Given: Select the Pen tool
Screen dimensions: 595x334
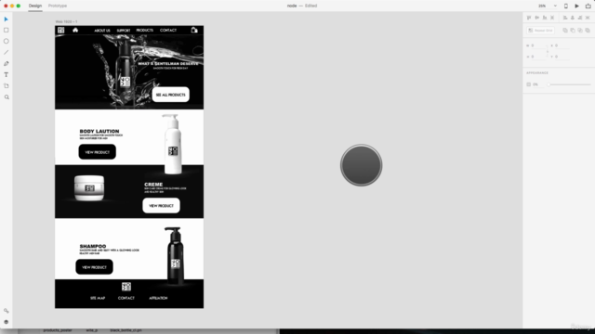Looking at the screenshot, I should click(7, 64).
